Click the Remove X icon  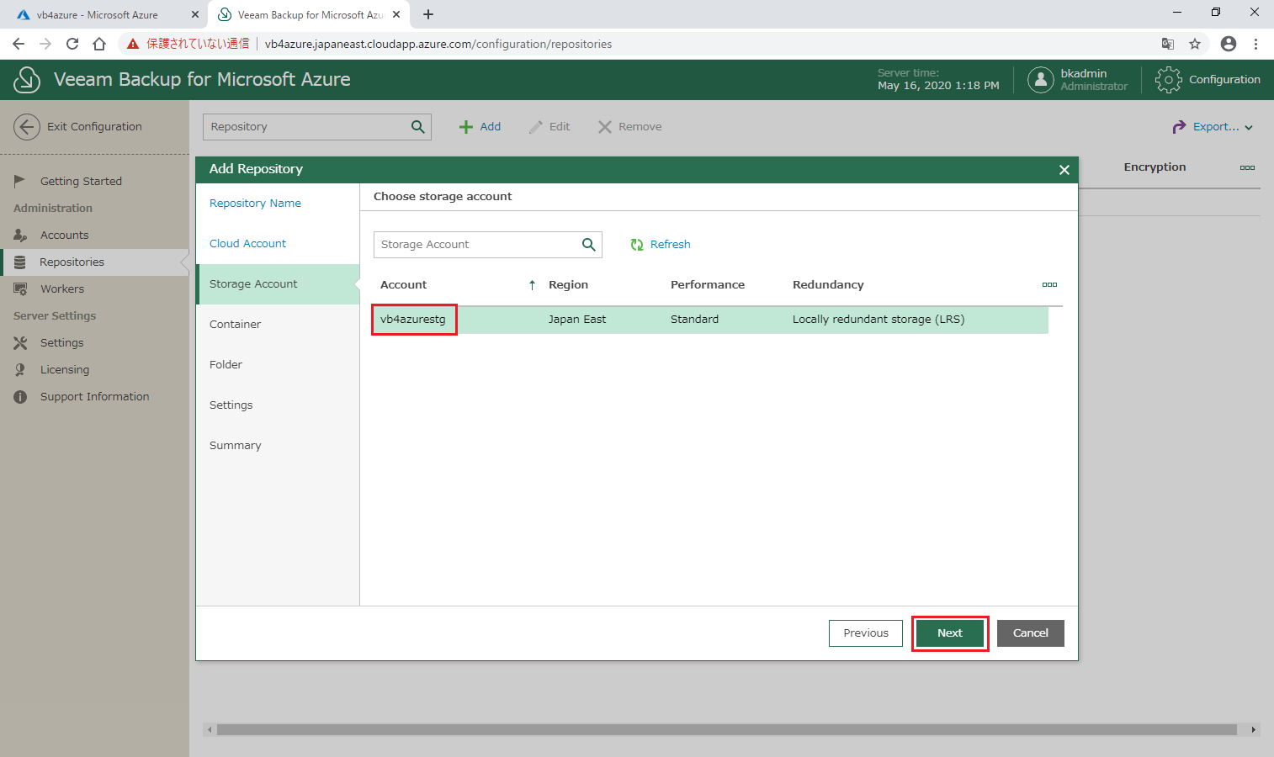tap(605, 127)
